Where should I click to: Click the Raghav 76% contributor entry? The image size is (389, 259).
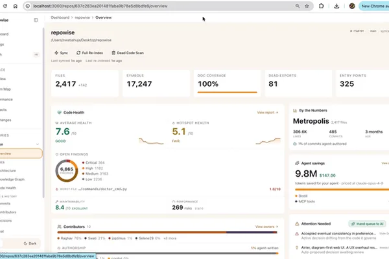point(69,238)
